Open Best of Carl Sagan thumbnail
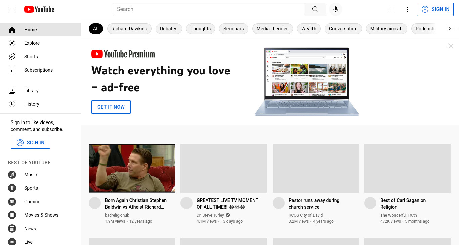 407,168
